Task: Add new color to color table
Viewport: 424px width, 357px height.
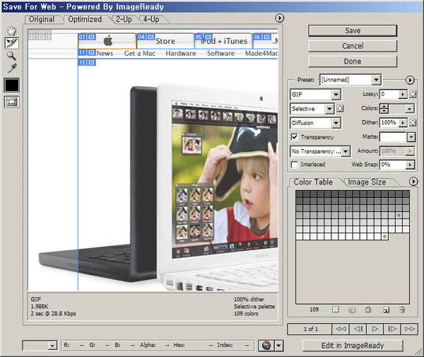Action: coord(386,310)
